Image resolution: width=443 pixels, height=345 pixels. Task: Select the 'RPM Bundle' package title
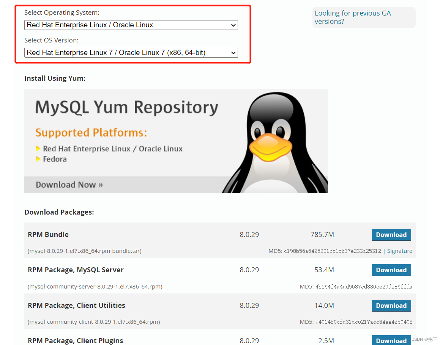(x=48, y=235)
